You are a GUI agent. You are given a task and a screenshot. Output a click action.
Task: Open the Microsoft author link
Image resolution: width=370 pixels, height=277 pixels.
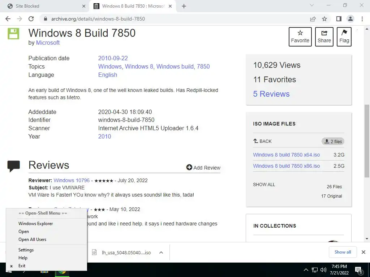tap(48, 43)
